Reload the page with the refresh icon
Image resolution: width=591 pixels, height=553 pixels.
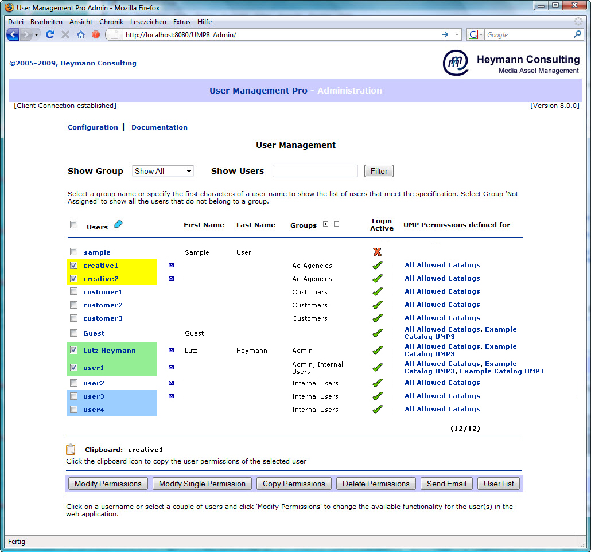pos(50,34)
